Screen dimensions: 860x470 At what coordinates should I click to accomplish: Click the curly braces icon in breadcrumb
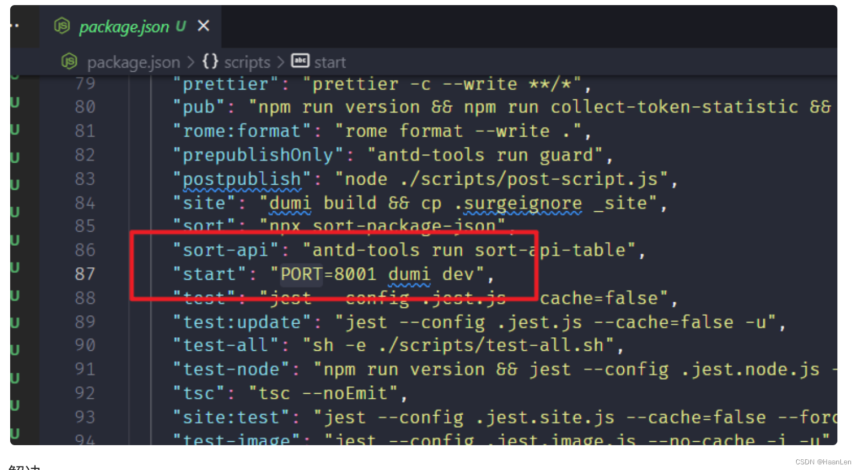point(210,61)
